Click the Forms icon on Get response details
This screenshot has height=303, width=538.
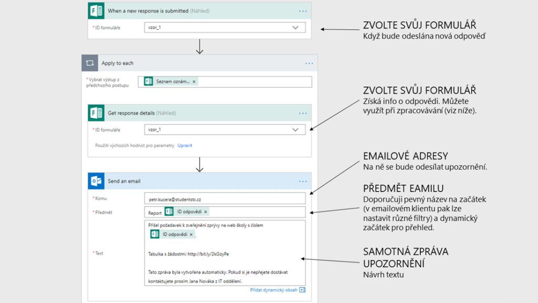96,113
